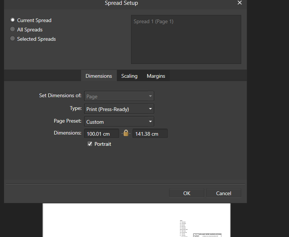Screen dimensions: 289x237
Task: Uncheck the Portrait checkbox
Action: [90, 144]
